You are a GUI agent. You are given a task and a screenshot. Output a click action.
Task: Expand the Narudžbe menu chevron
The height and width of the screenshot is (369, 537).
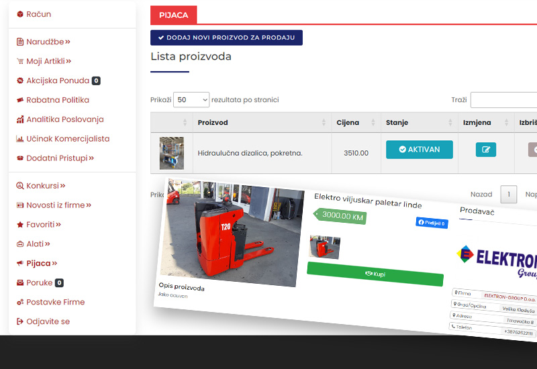tap(68, 42)
